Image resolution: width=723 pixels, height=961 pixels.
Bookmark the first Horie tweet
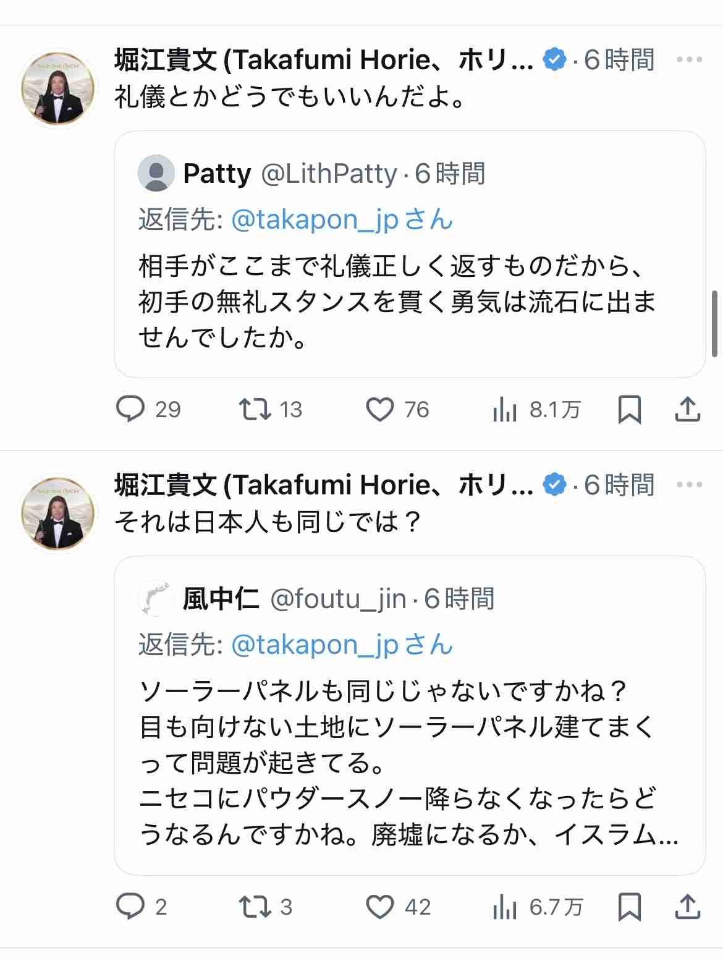pyautogui.click(x=629, y=409)
